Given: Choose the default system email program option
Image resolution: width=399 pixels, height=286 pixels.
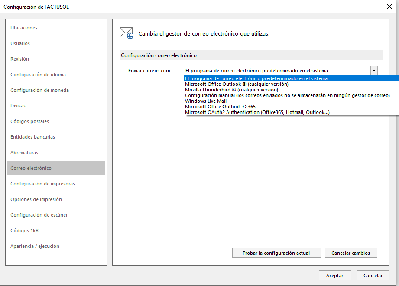Looking at the screenshot, I should (291, 78).
